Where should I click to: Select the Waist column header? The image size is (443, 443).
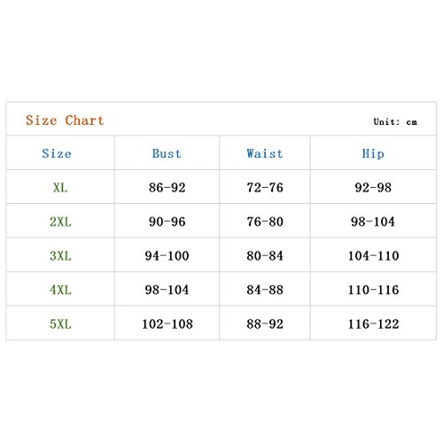click(x=265, y=153)
